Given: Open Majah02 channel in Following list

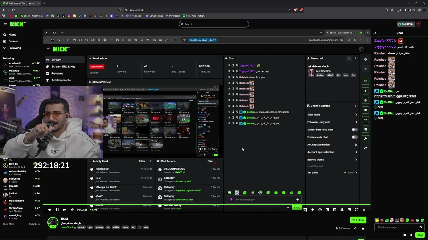Looking at the screenshot, I should pyautogui.click(x=21, y=72).
